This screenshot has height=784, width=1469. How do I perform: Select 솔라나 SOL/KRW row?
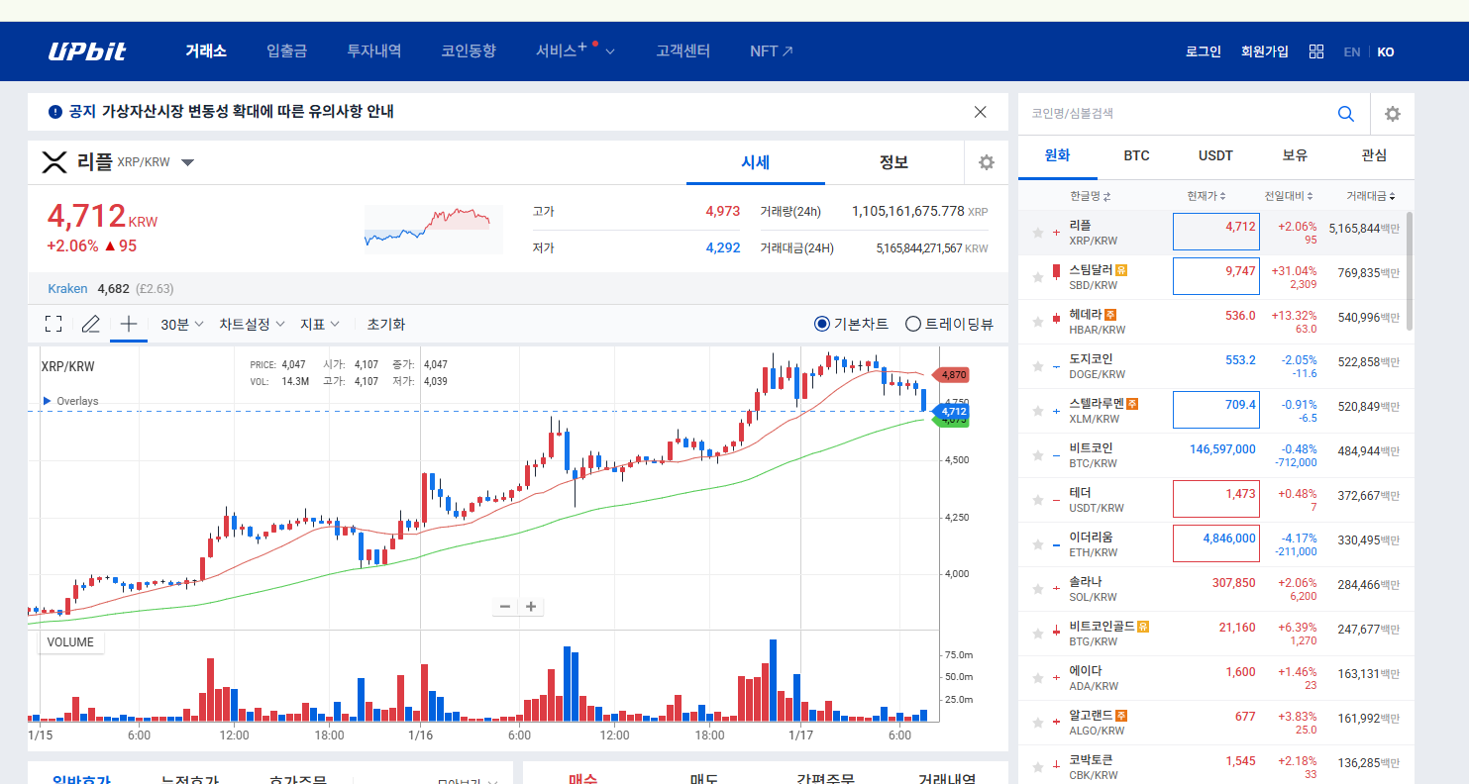1215,589
